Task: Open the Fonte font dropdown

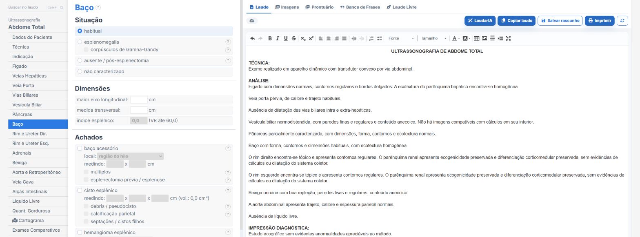Action: [401, 38]
